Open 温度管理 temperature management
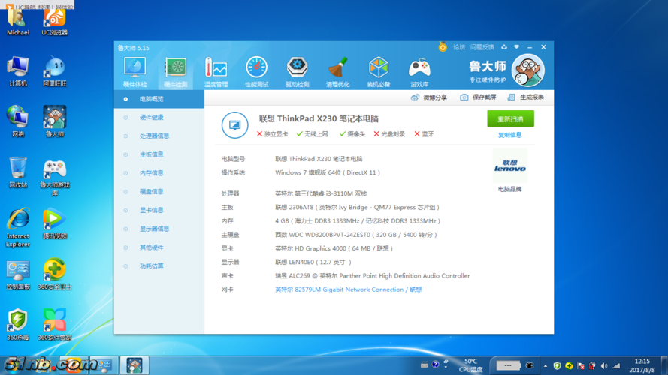 coord(216,71)
